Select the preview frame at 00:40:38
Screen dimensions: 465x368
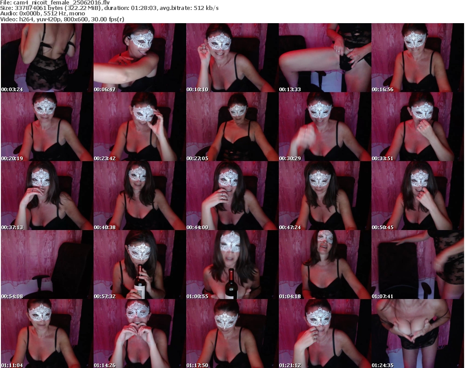(140, 196)
